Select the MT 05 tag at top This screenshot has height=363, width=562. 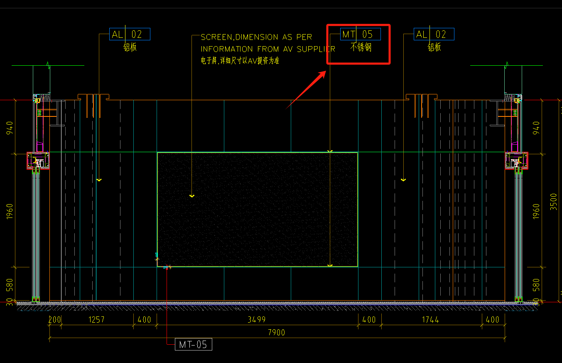pyautogui.click(x=360, y=34)
